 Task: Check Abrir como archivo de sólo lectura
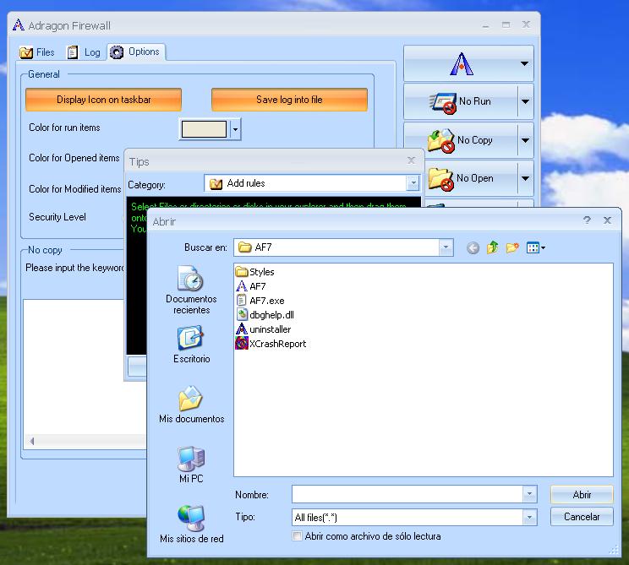[x=298, y=536]
